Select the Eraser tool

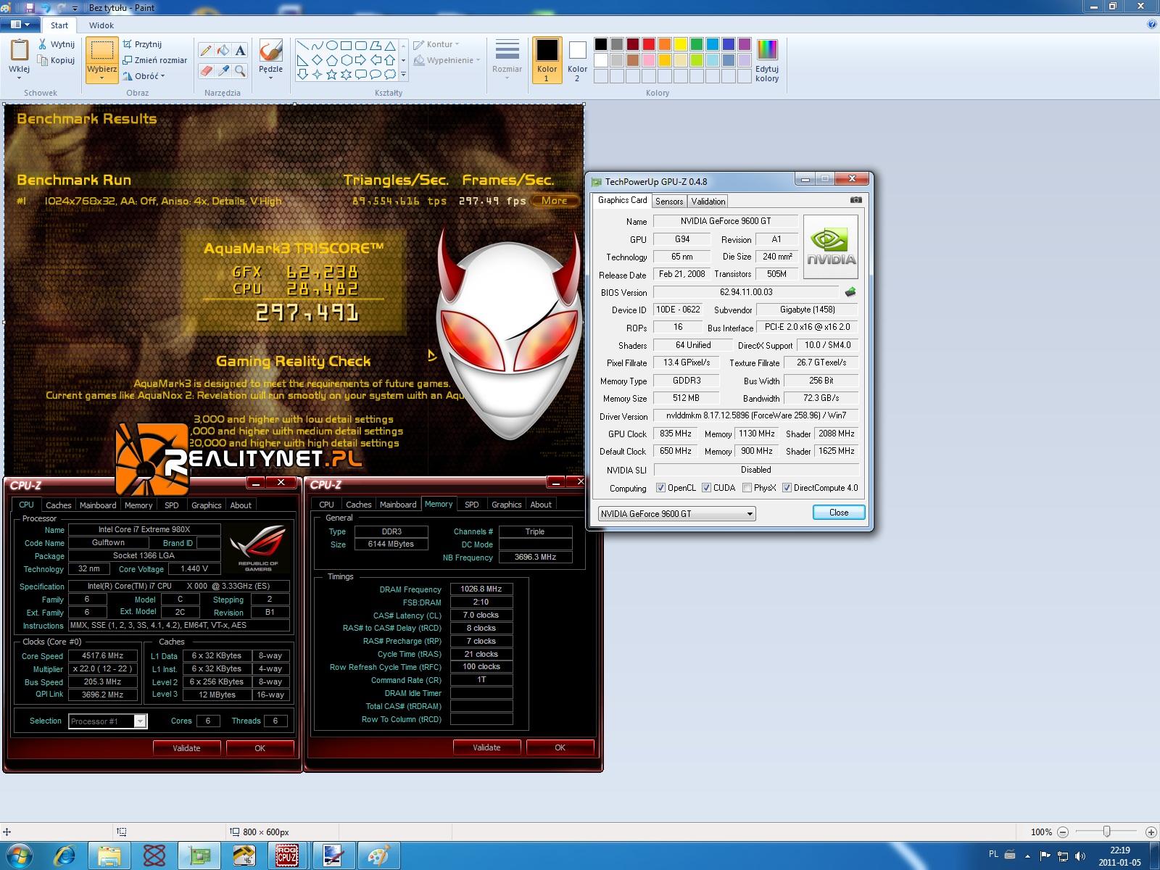click(x=206, y=71)
